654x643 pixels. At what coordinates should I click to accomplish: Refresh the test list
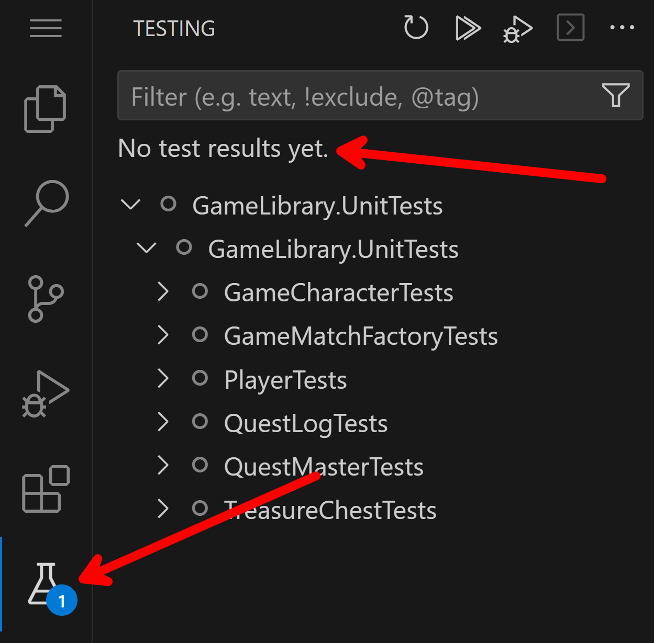tap(416, 28)
